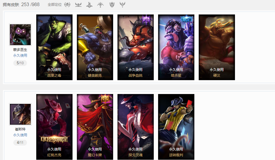The width and height of the screenshot is (275, 160).
Task: Open the 战栗之毒 skin card
Action: pos(54,47)
